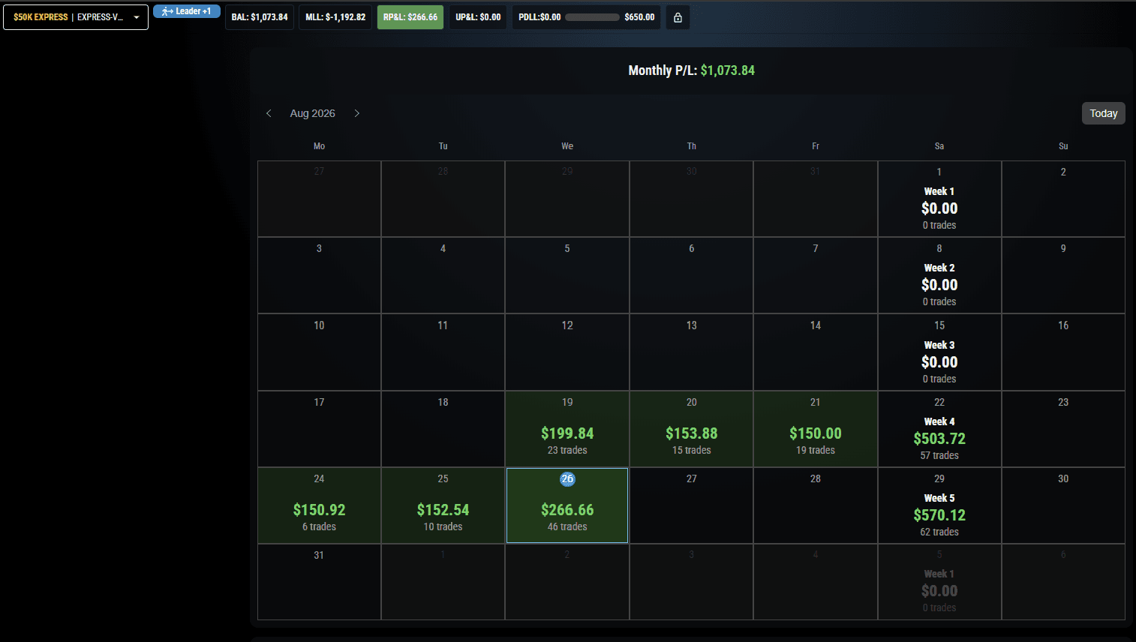Screen dimensions: 1136x642
Task: Select the August 14 day cell
Action: tap(816, 352)
